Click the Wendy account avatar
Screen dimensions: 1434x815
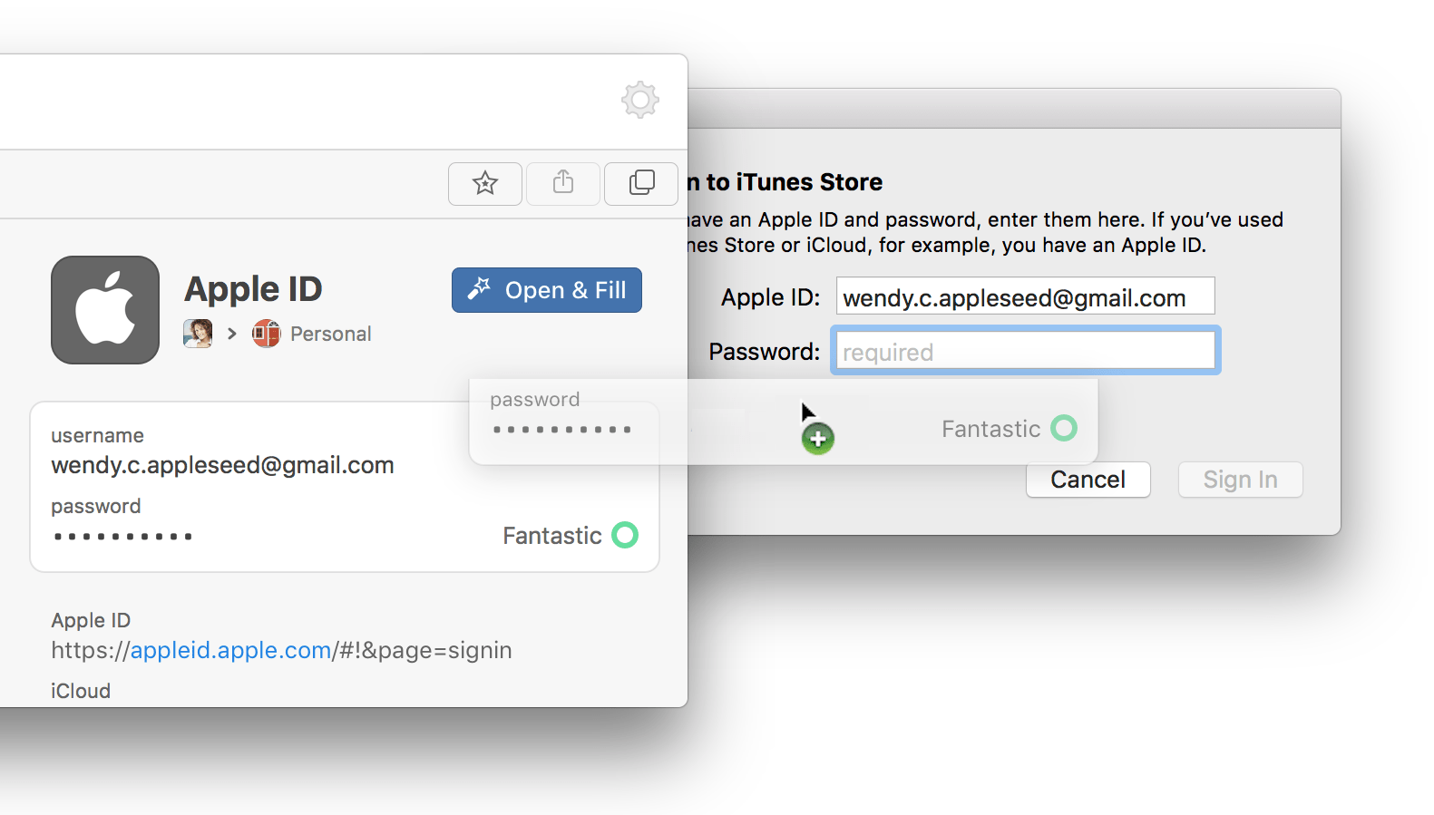pyautogui.click(x=198, y=334)
